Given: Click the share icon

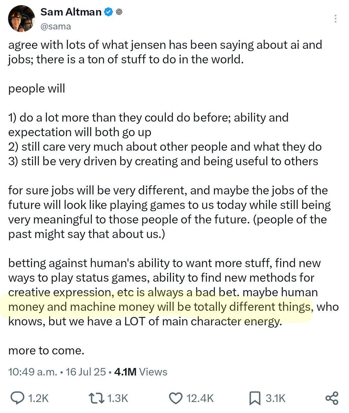Looking at the screenshot, I should coord(332,398).
